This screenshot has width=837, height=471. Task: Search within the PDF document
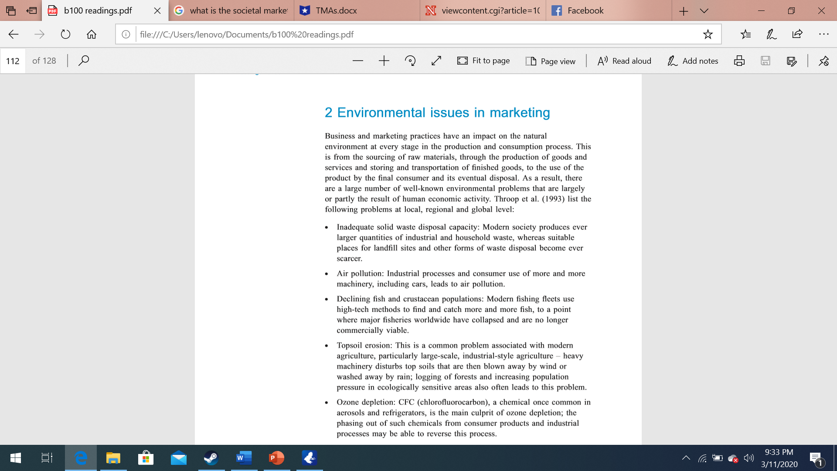[84, 61]
